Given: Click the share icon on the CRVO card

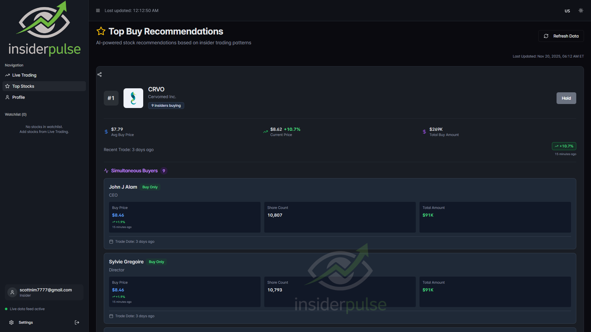Looking at the screenshot, I should (99, 74).
